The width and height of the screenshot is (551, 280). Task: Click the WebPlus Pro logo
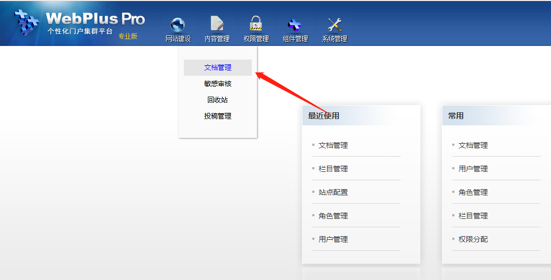click(x=78, y=23)
